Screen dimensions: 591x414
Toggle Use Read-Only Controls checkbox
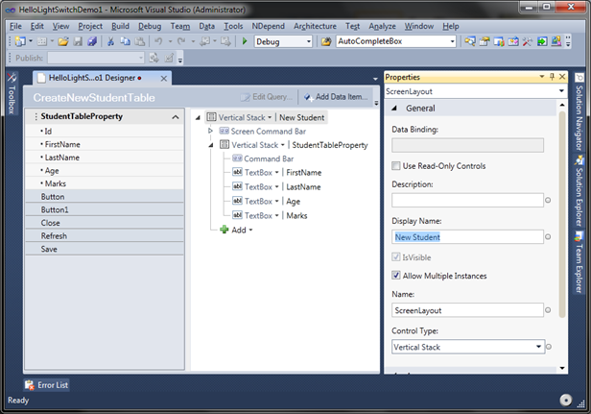(395, 165)
